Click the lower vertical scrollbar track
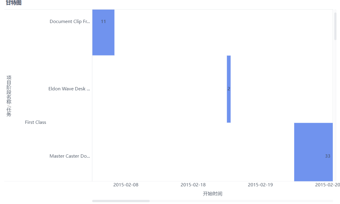 (335, 111)
